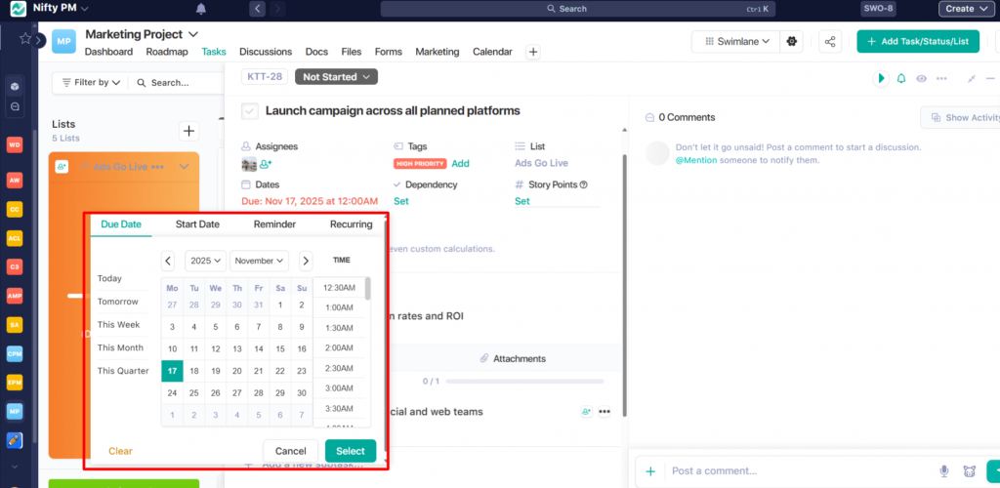Start task timer play button
Viewport: 1000px width, 488px height.
coord(881,78)
